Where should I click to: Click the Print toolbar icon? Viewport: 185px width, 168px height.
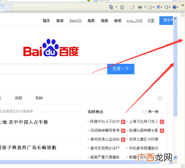click(x=140, y=7)
